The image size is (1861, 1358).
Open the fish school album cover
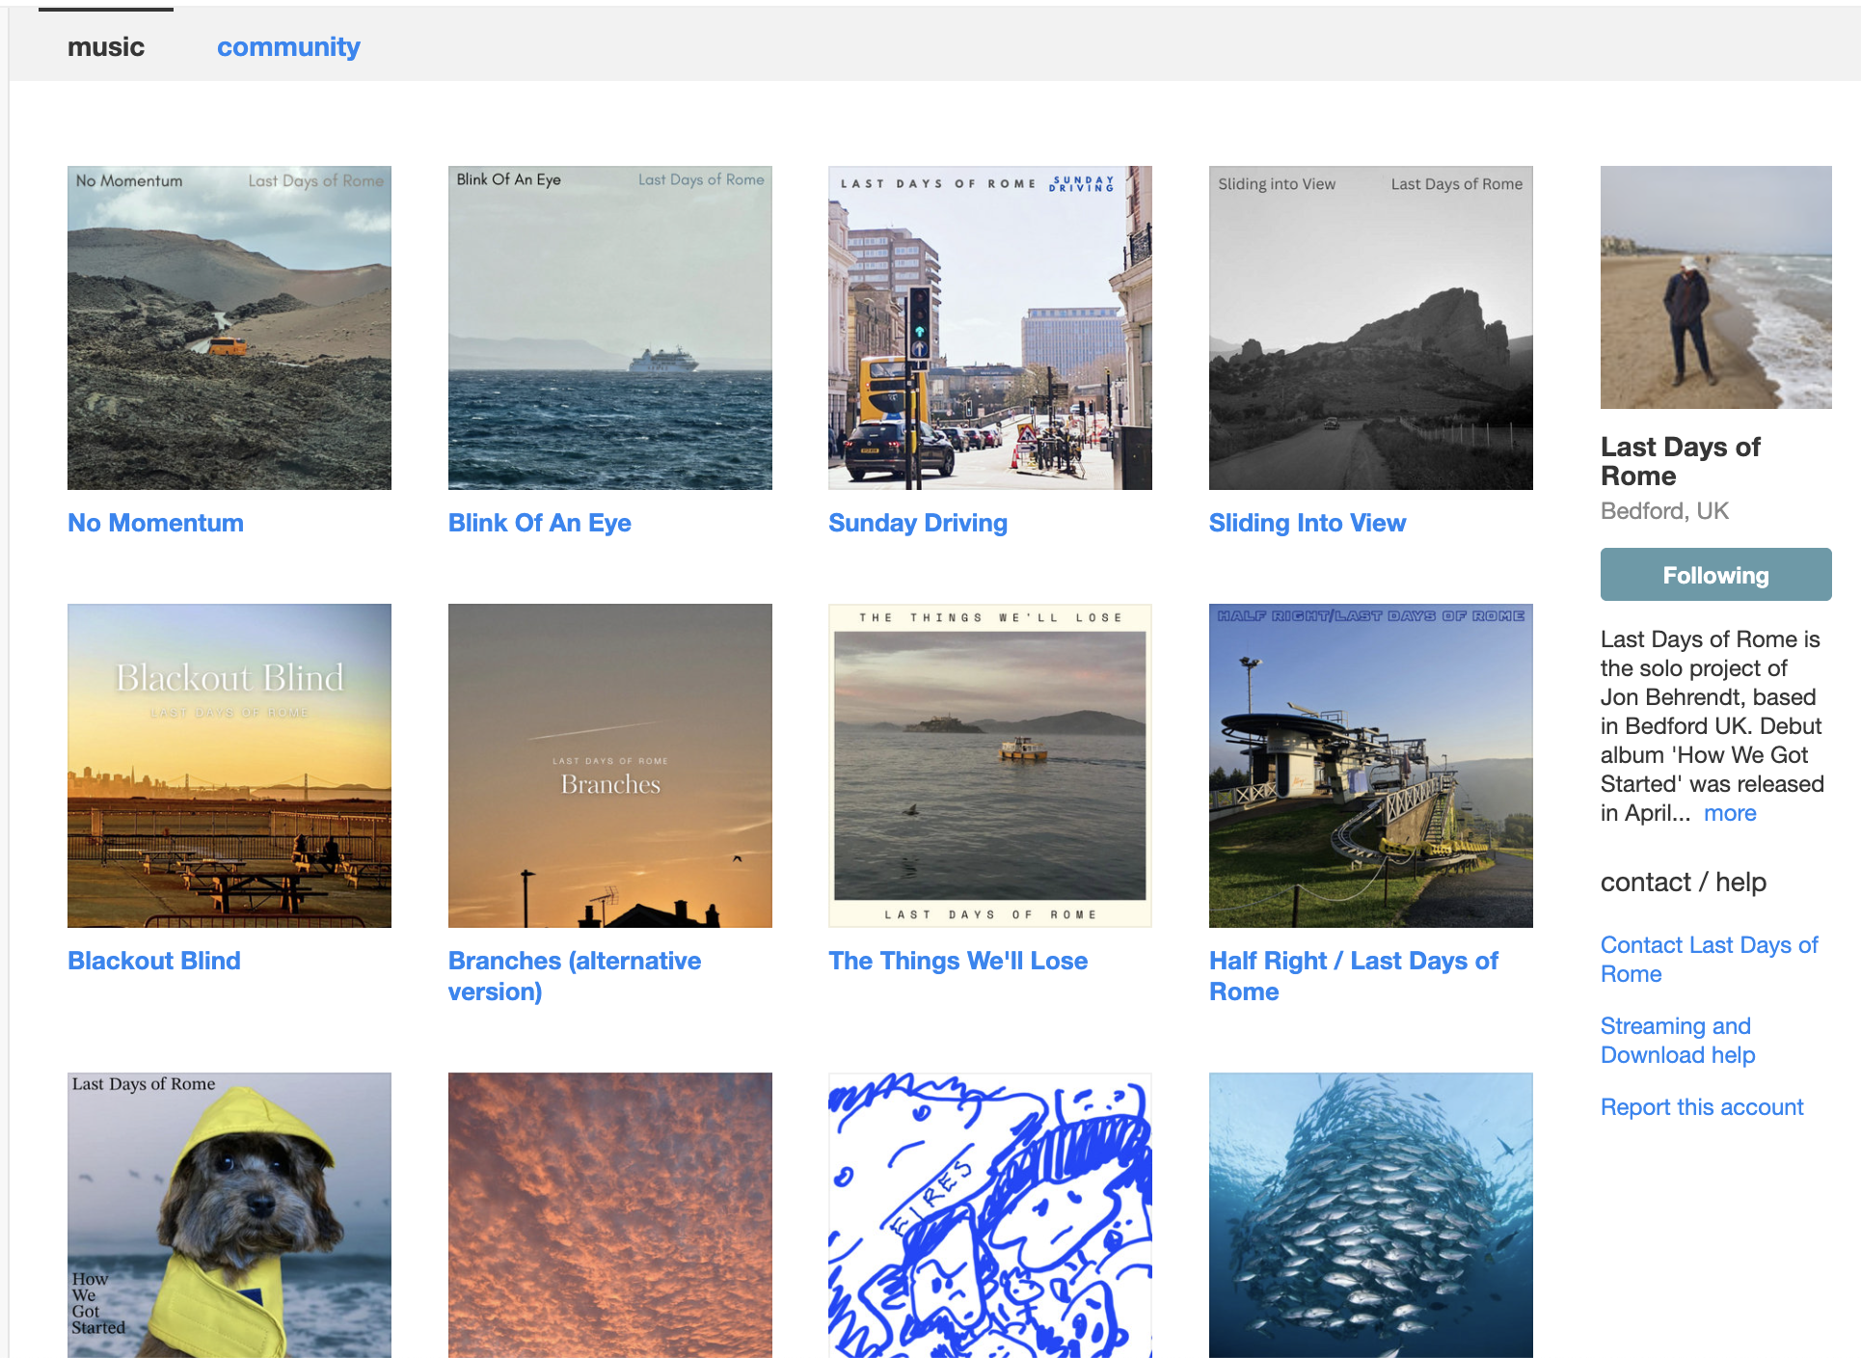coord(1370,1214)
